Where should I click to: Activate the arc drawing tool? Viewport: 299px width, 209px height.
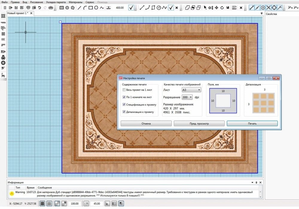tap(85, 8)
